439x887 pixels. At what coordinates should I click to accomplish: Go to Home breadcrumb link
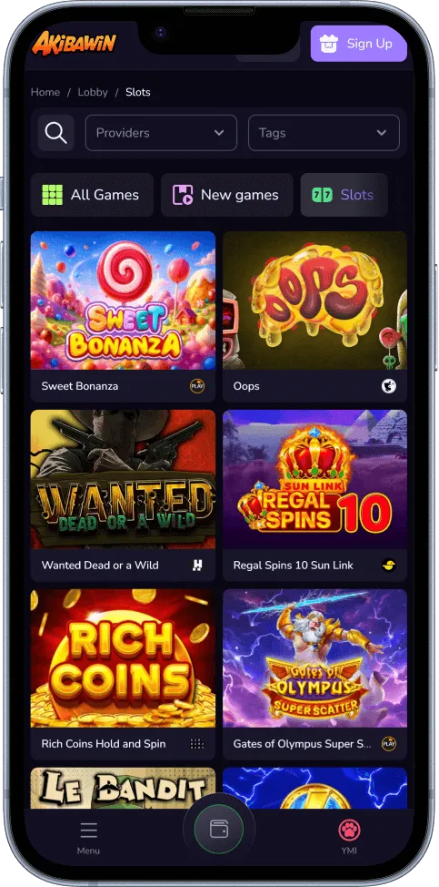tap(45, 92)
